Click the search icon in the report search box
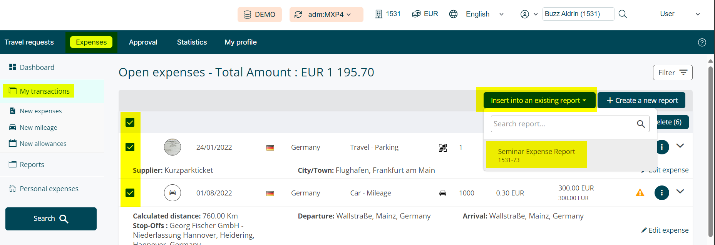715x245 pixels. point(641,124)
